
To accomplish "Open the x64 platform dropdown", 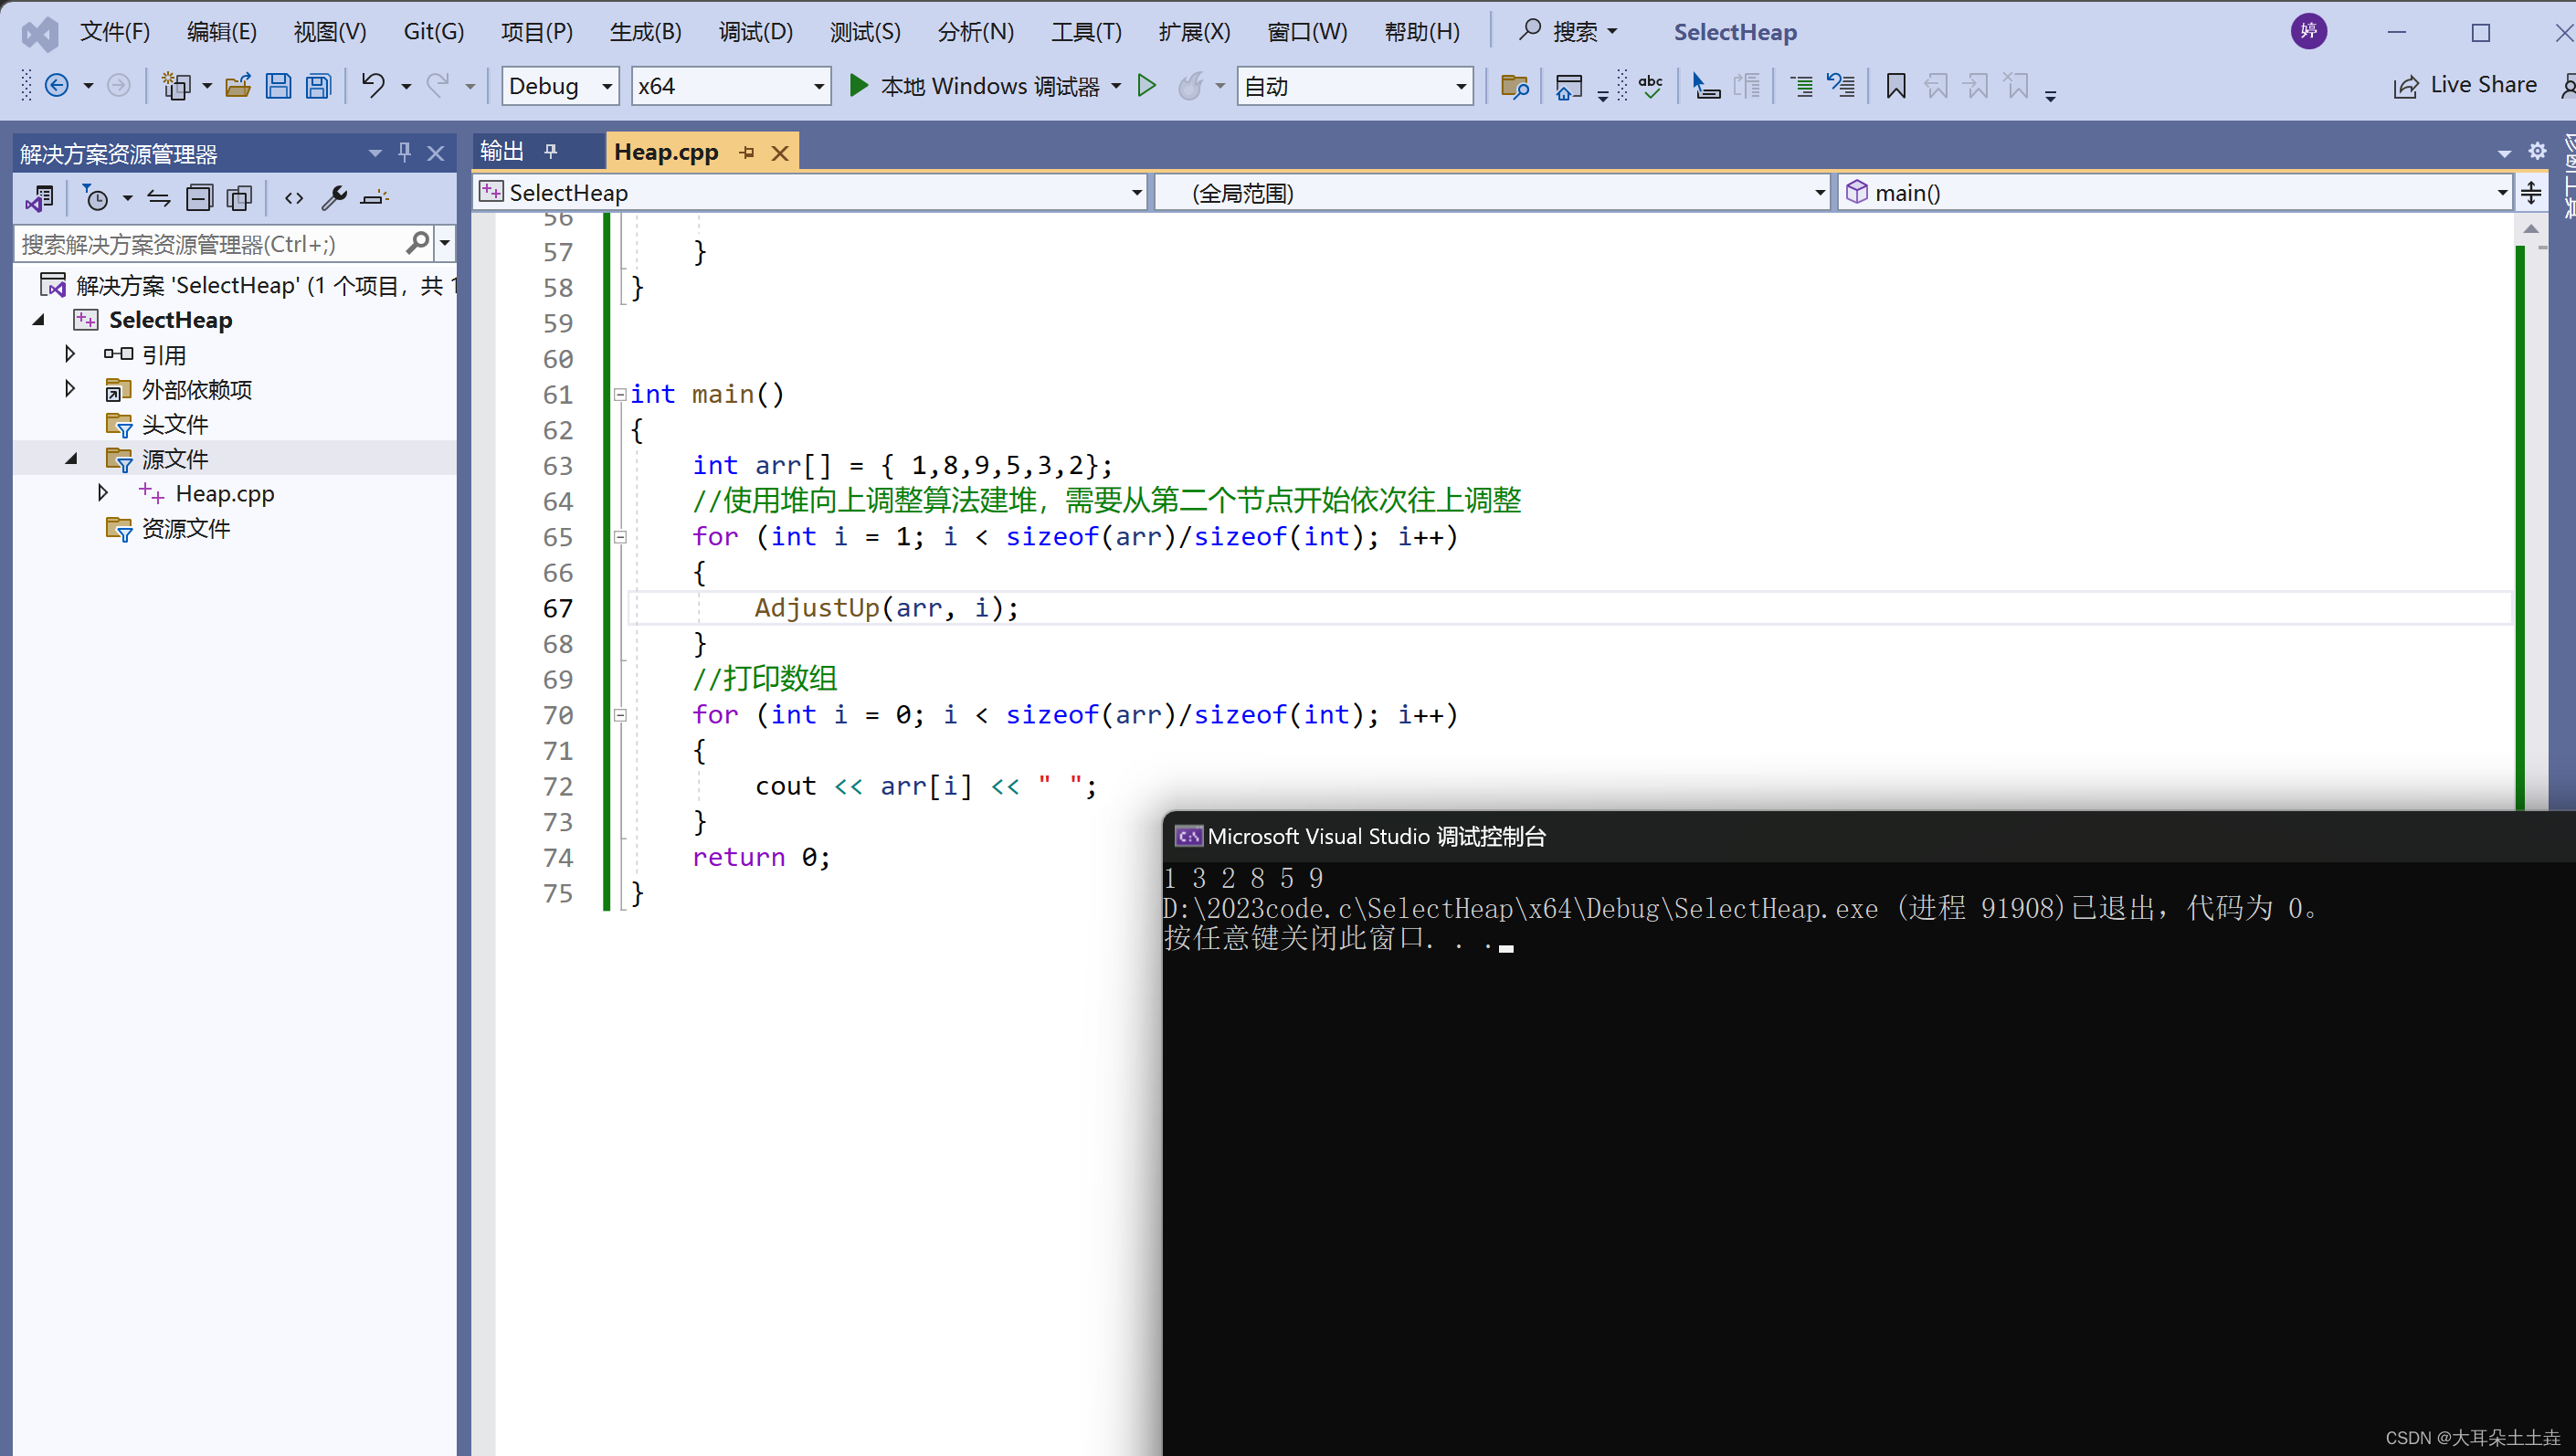I will [x=818, y=87].
